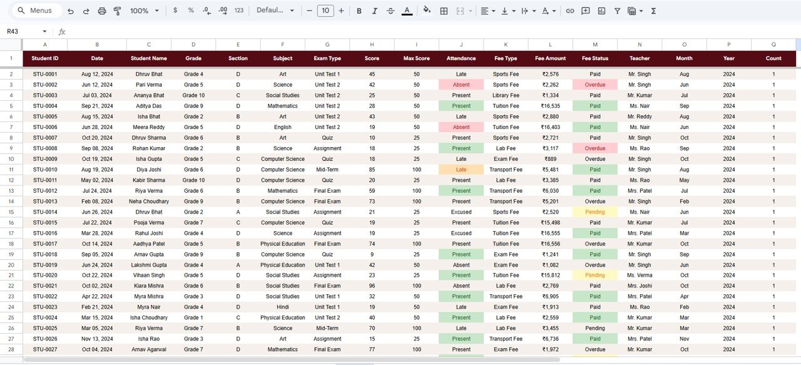Insert a link

569,11
